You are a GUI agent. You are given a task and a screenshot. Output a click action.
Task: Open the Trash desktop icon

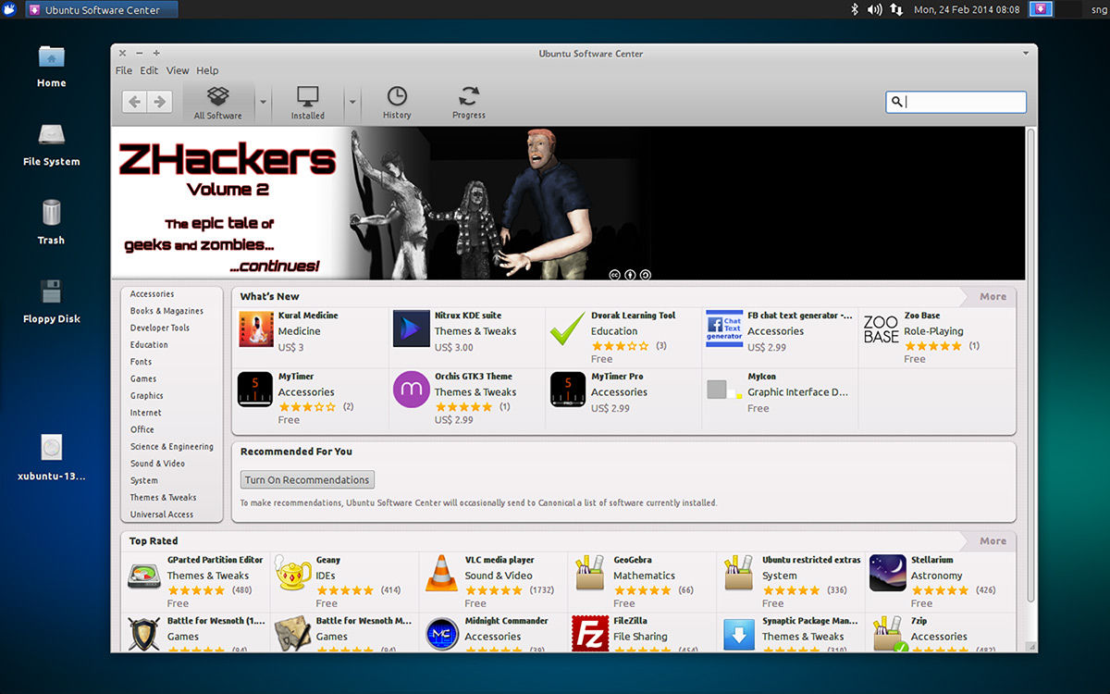(51, 214)
